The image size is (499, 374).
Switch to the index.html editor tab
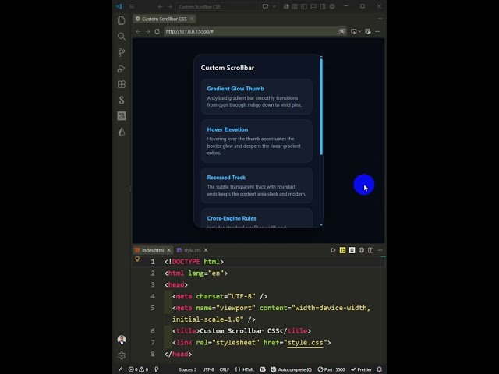pyautogui.click(x=153, y=250)
